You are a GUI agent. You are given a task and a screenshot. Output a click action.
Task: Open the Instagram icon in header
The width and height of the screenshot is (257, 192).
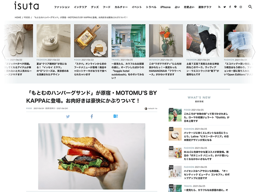(x=241, y=7)
